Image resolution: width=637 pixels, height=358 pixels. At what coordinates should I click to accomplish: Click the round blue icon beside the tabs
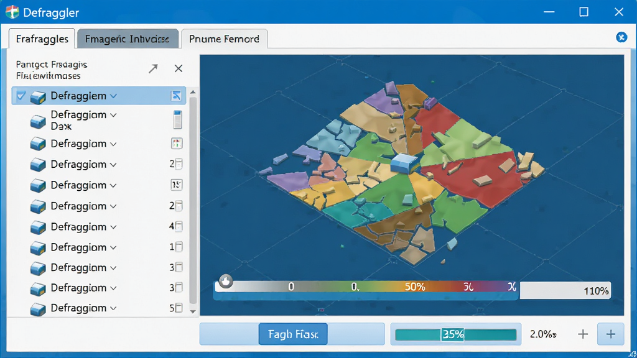click(x=621, y=37)
